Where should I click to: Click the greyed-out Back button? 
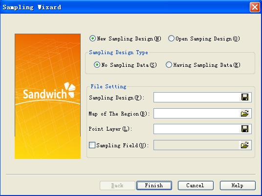(117, 185)
